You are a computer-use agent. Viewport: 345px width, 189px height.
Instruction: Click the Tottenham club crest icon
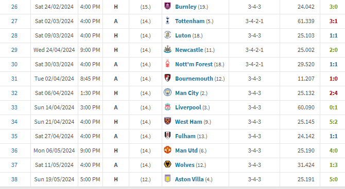[x=167, y=21]
